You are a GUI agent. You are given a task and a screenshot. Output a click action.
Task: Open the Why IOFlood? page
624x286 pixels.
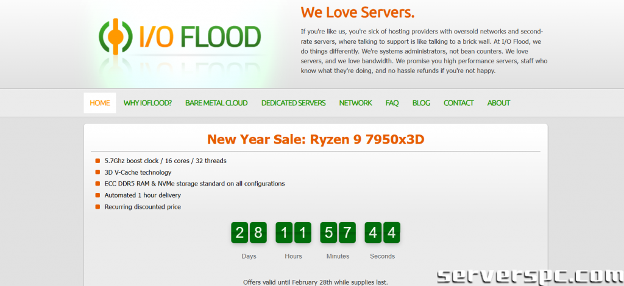[x=147, y=103]
